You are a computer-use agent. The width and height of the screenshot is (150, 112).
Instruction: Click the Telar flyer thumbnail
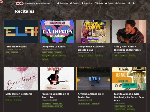[21, 32]
